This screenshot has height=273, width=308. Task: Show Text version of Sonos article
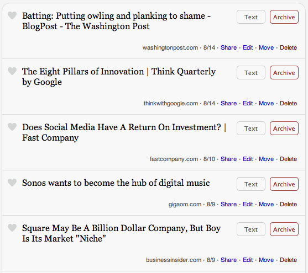point(251,184)
